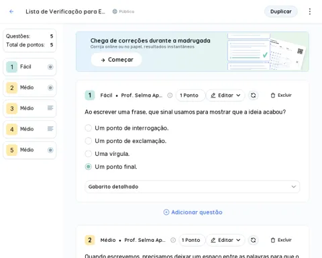The height and width of the screenshot is (258, 322).
Task: Click Prof. Selma Ap... author on question 1
Action: click(x=142, y=95)
